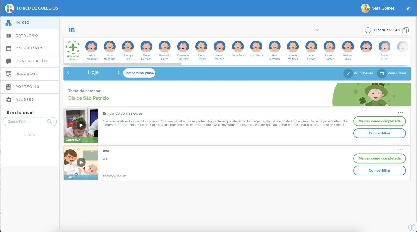Viewport: 417px width, 232px height.
Task: Click the Compartilhar plano button
Action: click(139, 73)
